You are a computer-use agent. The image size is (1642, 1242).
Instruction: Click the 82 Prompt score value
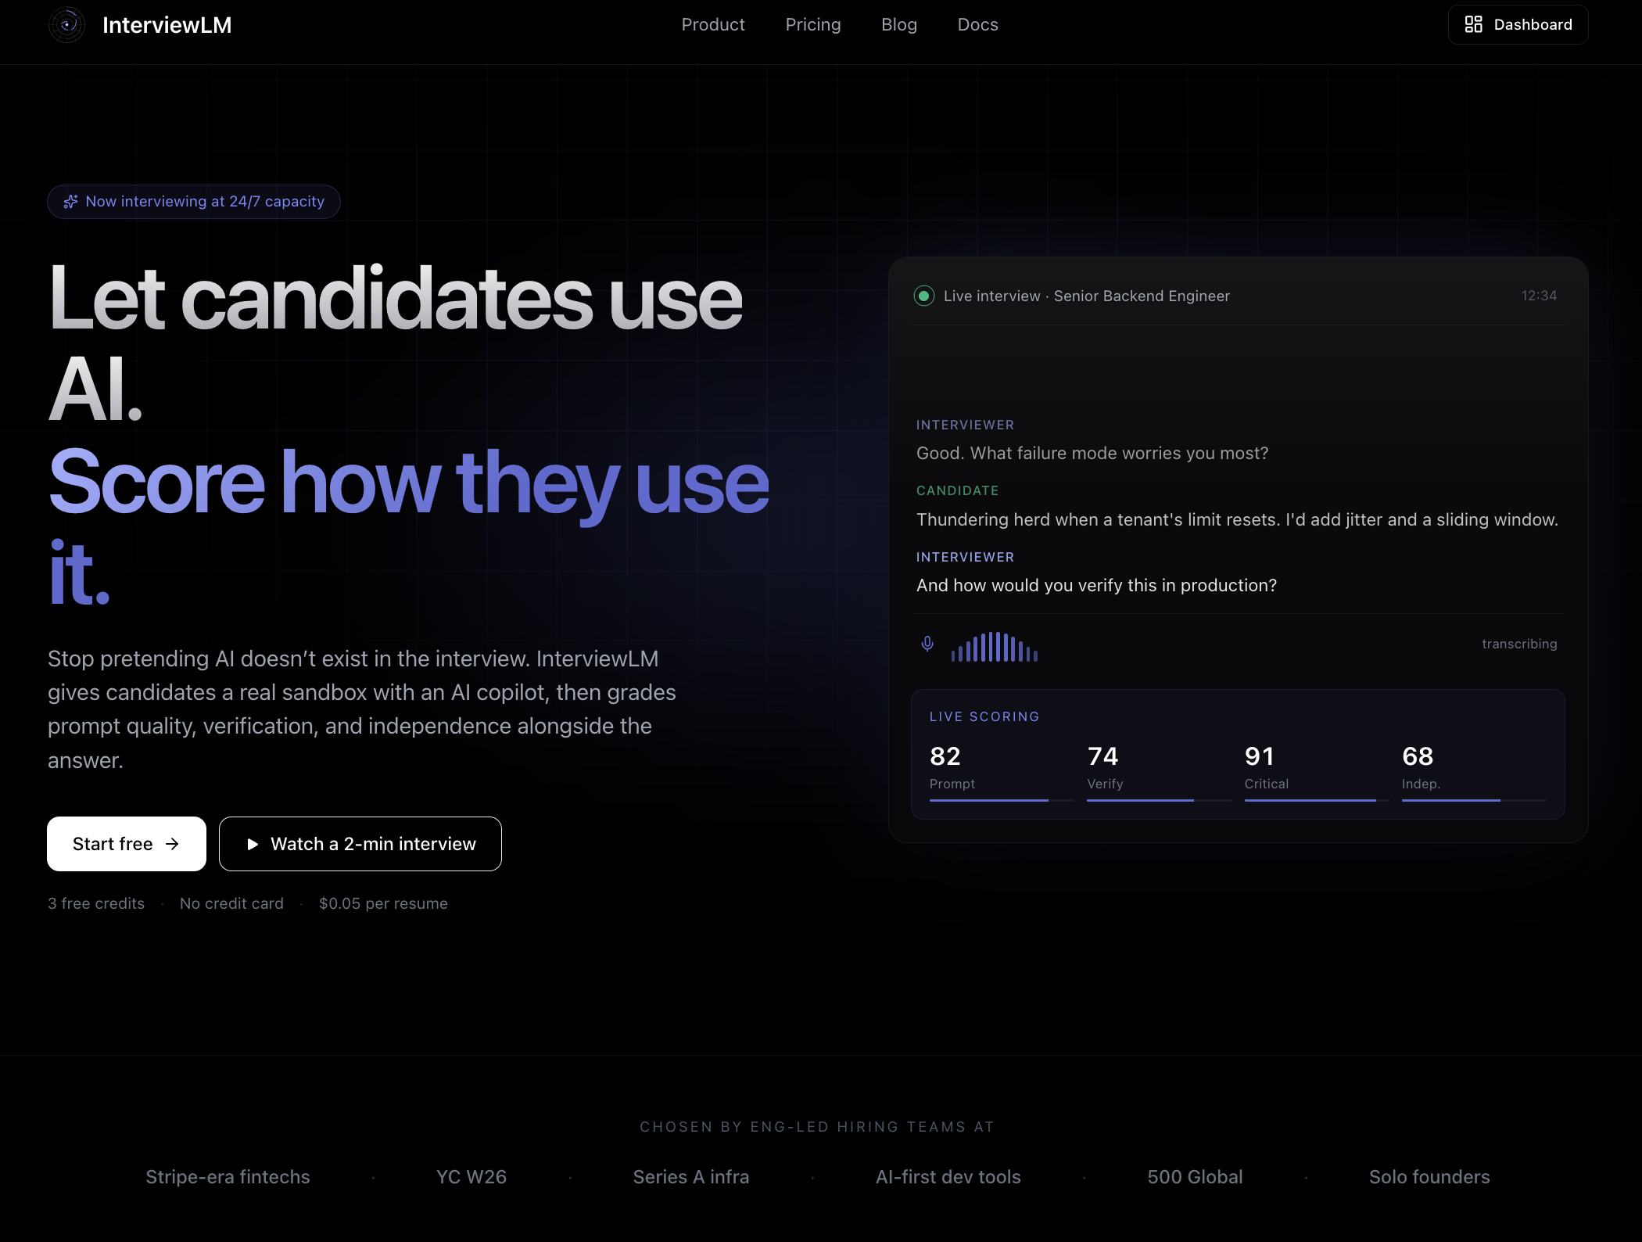pyautogui.click(x=945, y=756)
